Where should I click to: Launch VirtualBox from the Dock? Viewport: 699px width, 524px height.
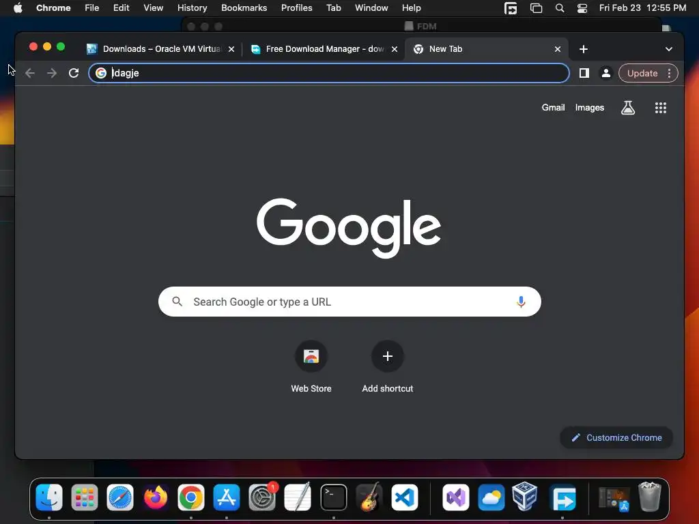[x=525, y=496]
